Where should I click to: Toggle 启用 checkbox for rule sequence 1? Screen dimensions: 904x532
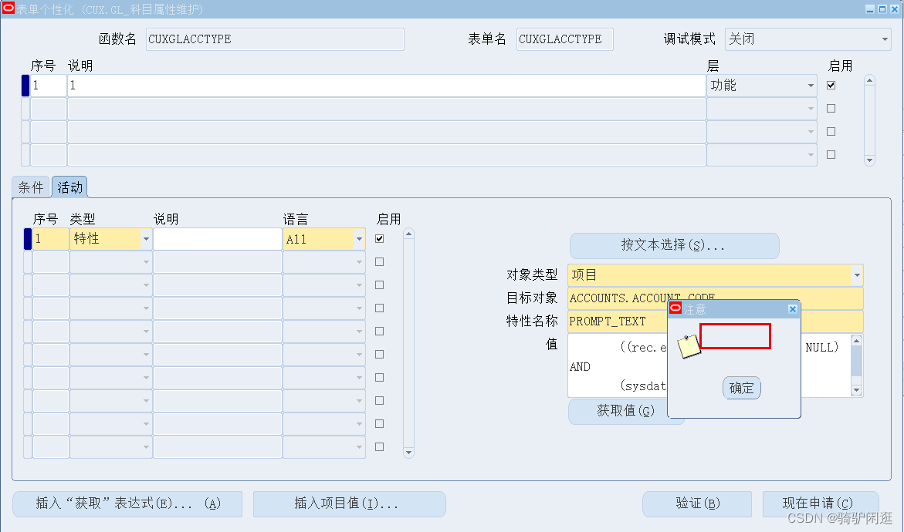(831, 86)
